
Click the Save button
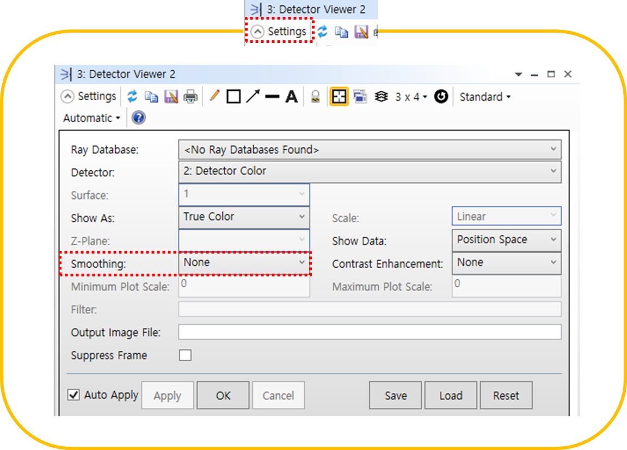396,395
